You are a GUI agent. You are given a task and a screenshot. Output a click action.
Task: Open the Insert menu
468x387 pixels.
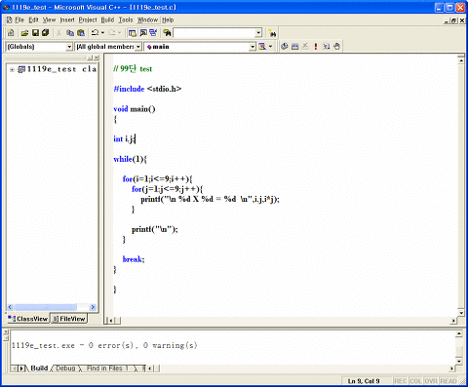[67, 20]
